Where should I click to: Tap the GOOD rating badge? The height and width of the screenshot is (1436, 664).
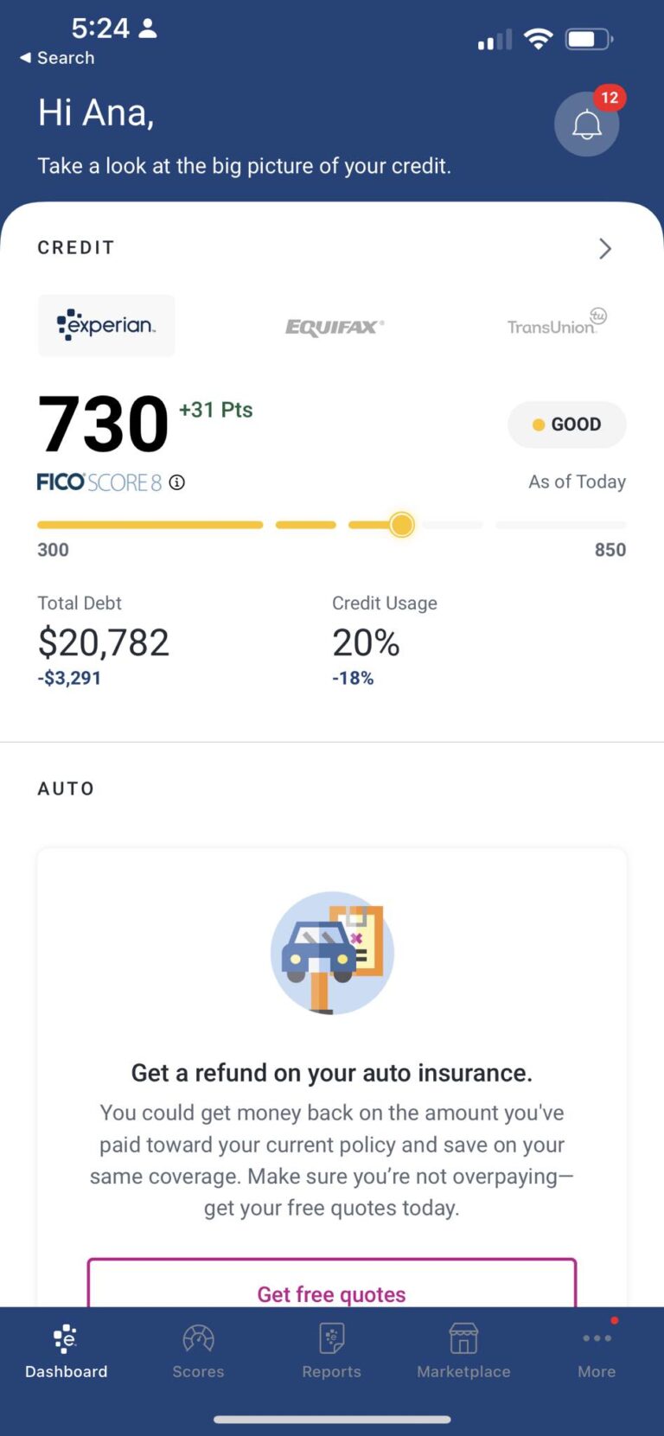click(567, 424)
